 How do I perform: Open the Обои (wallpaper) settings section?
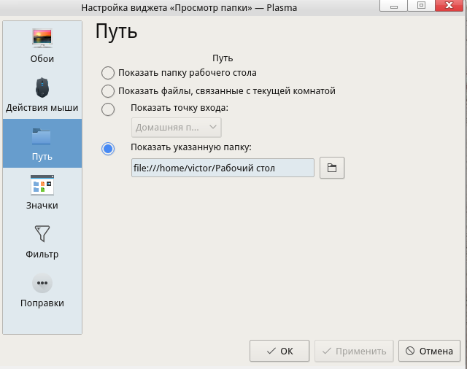click(42, 45)
